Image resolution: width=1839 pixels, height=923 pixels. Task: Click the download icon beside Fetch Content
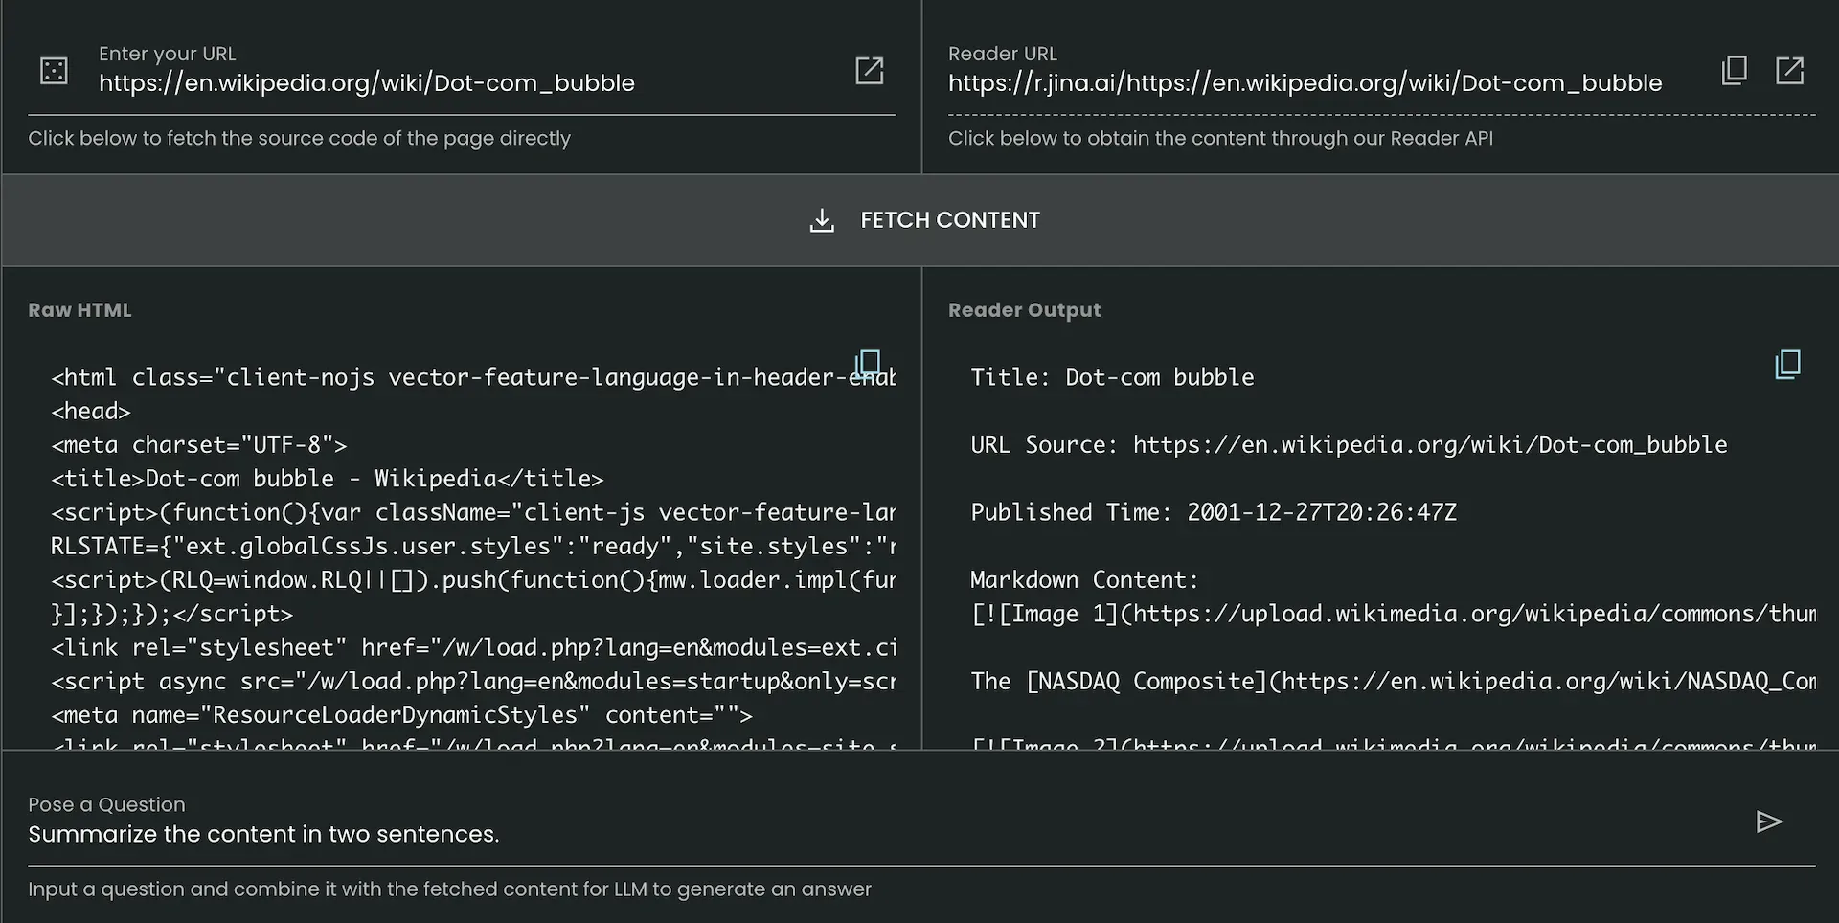[822, 220]
